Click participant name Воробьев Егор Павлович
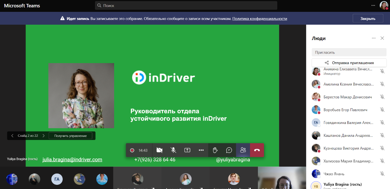Image resolution: width=390 pixels, height=189 pixels. pos(345,110)
